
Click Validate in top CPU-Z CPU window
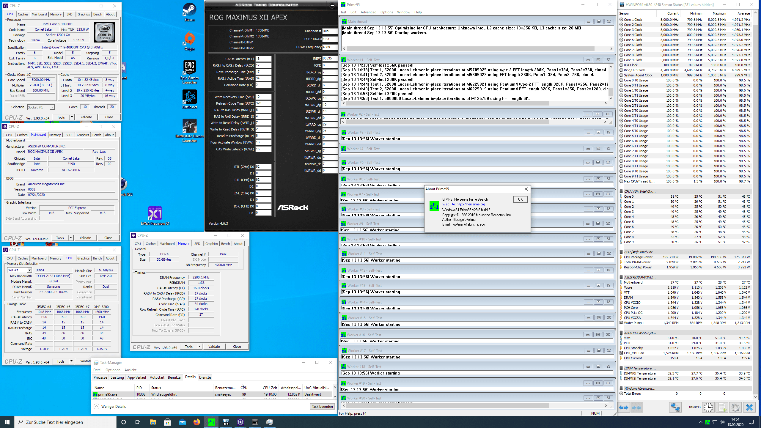pos(86,117)
